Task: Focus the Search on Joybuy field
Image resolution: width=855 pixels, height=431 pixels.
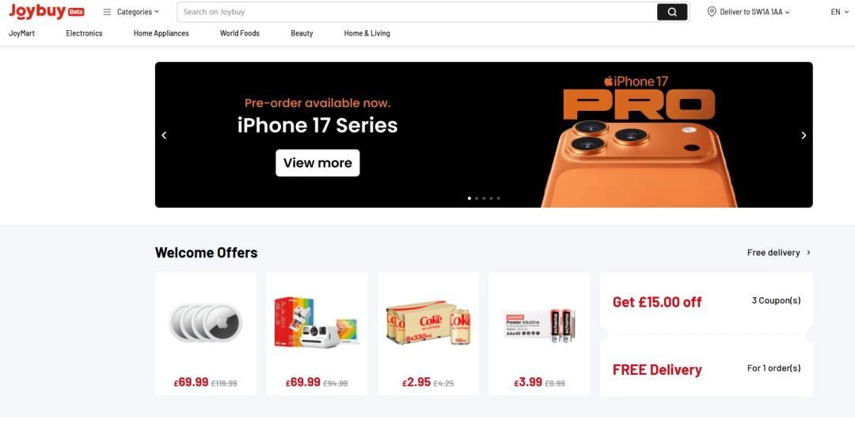Action: [417, 12]
